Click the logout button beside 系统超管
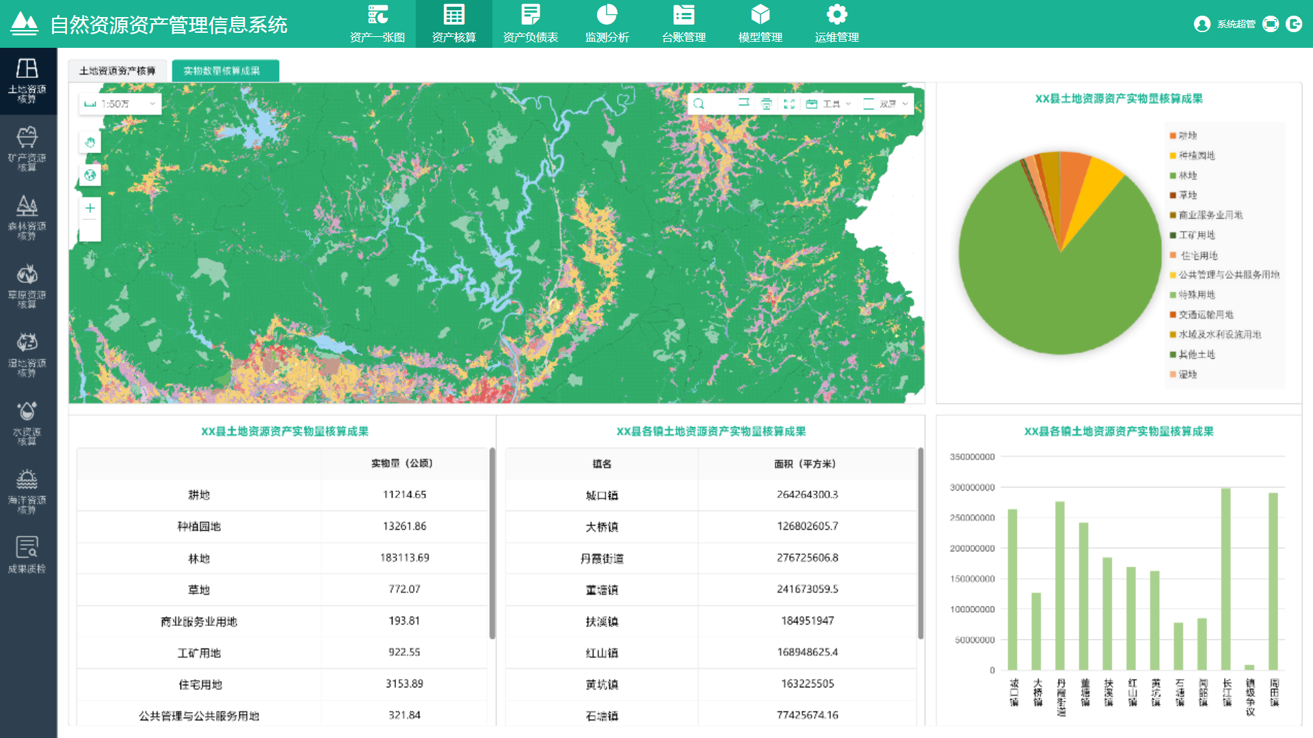Image resolution: width=1313 pixels, height=738 pixels. (1294, 24)
